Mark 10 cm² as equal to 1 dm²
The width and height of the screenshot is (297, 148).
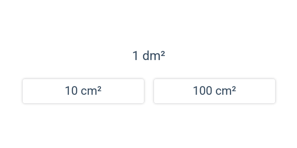click(x=83, y=91)
